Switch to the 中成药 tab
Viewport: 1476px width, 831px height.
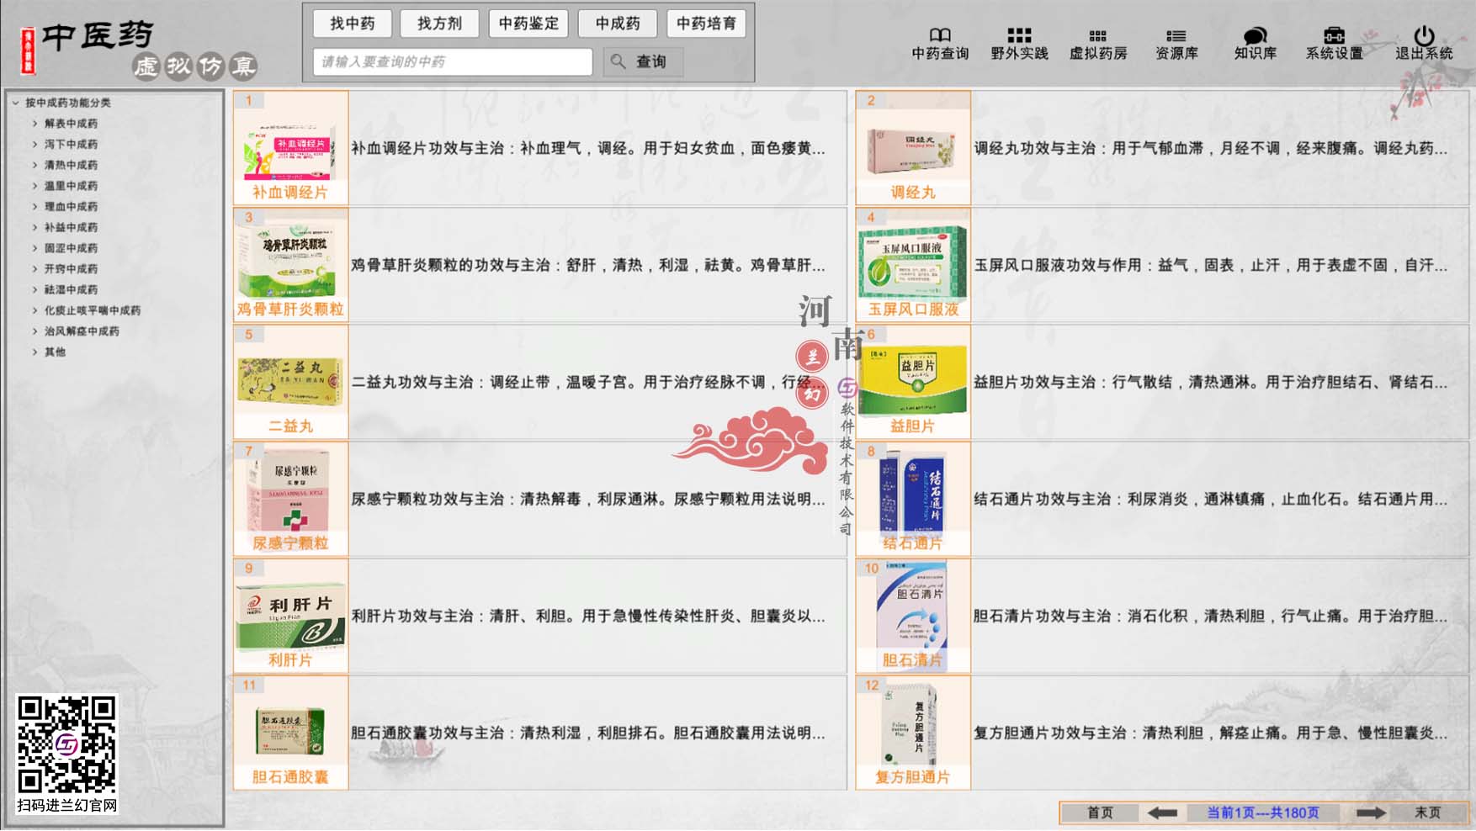coord(618,24)
